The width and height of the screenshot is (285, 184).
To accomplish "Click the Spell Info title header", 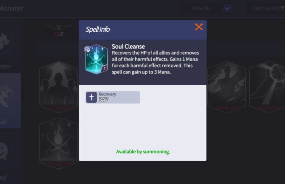I will (x=98, y=29).
